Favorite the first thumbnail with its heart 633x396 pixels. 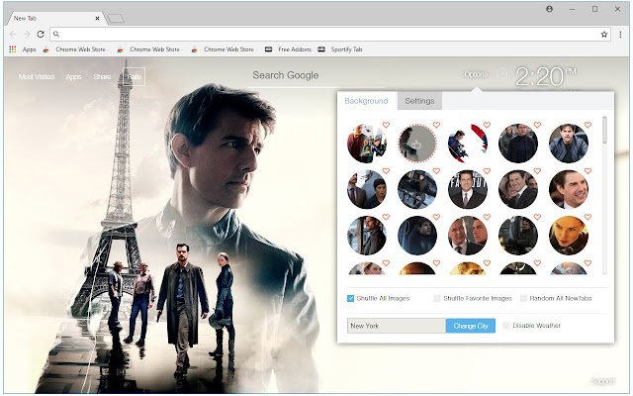tap(387, 125)
